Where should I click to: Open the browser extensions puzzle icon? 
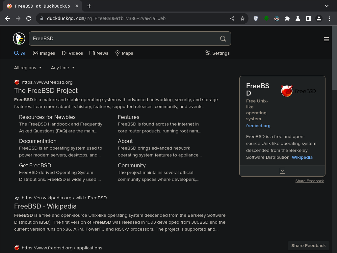[287, 18]
